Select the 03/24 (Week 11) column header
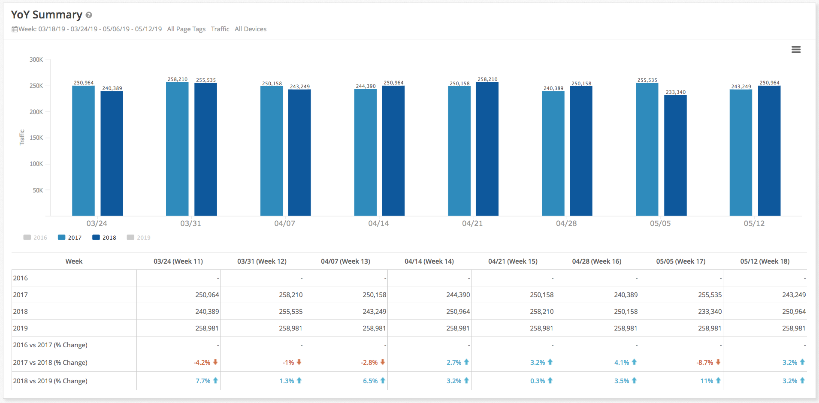 click(x=178, y=262)
